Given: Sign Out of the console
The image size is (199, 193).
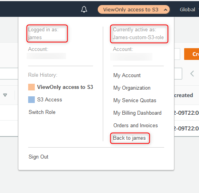Looking at the screenshot, I should 38,157.
